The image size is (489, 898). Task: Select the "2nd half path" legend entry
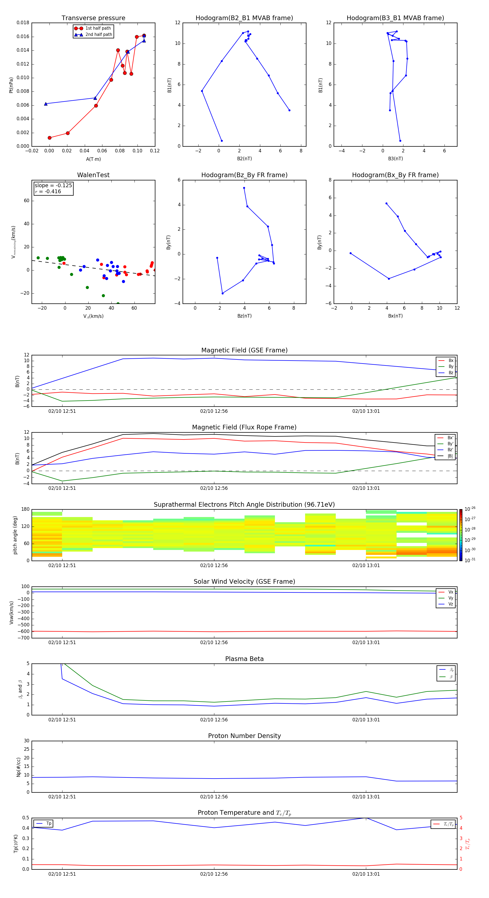[93, 35]
